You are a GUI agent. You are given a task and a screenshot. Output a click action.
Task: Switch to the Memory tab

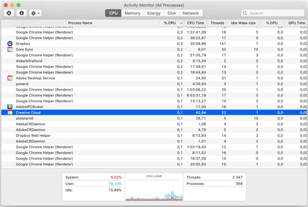[x=132, y=13]
